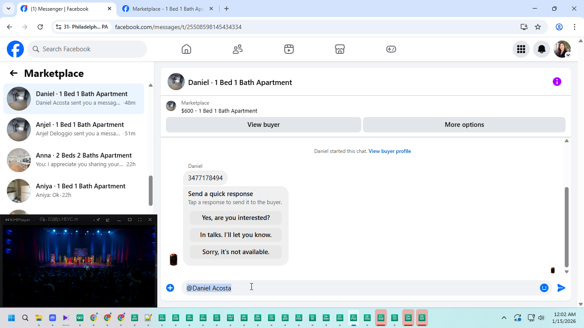Click the 31- Philadelph... PA site chip
Screen dimensions: 584x328
(x=82, y=27)
